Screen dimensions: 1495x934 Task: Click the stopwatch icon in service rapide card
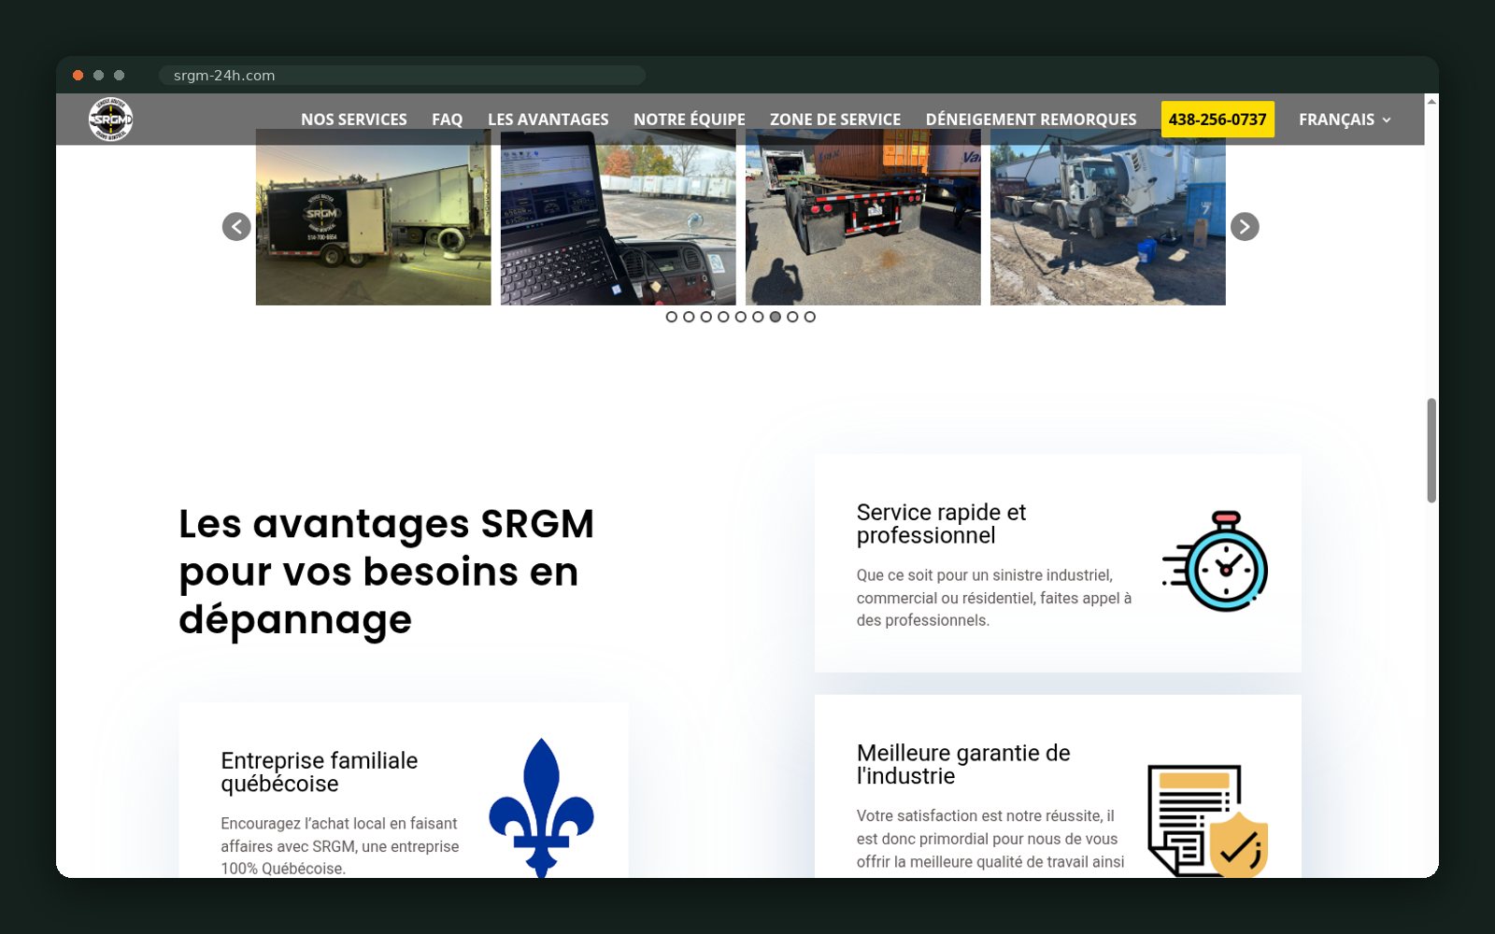pos(1216,561)
